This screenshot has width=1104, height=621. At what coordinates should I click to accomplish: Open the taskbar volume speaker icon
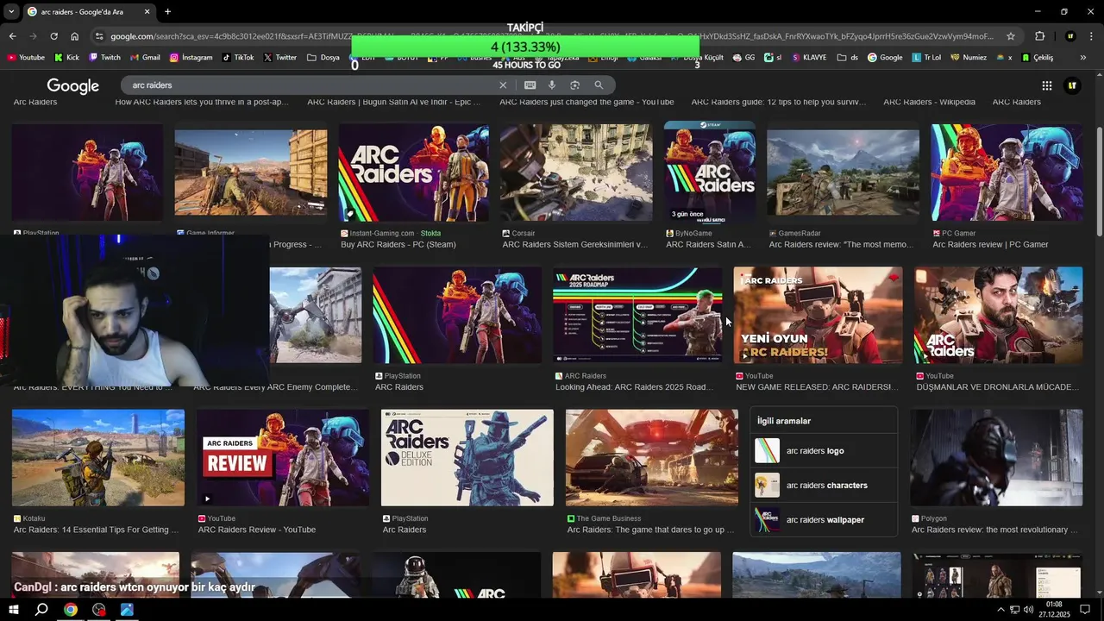click(x=1028, y=610)
